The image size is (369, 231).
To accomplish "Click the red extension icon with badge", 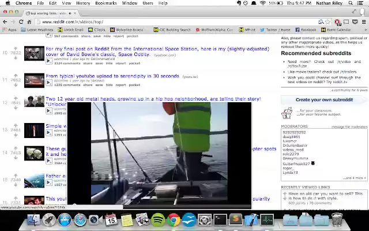I will pyautogui.click(x=337, y=23).
